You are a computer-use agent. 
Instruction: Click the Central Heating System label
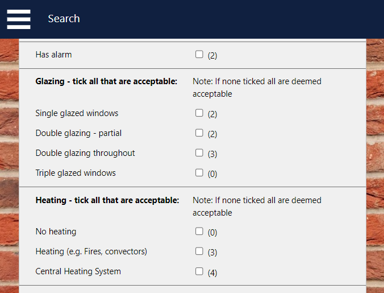tap(78, 271)
